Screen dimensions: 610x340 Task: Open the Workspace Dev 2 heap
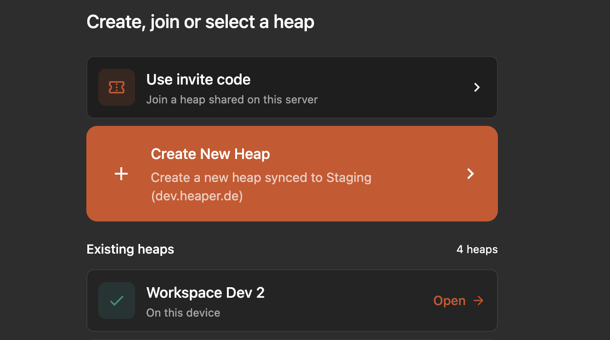(458, 300)
